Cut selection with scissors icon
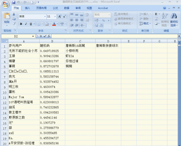Screen dimensions: 181x146 tap(14, 14)
